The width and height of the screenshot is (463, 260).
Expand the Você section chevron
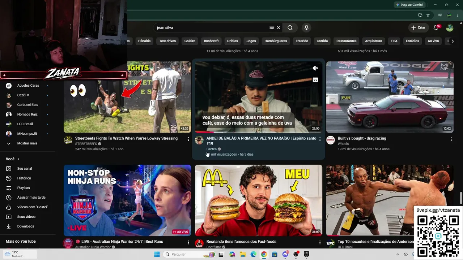point(18,159)
